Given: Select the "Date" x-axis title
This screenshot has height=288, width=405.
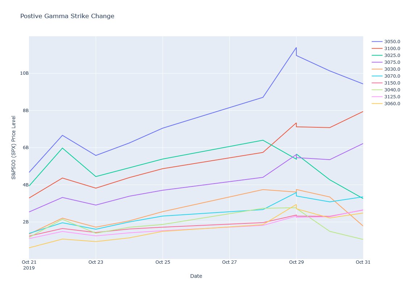Looking at the screenshot, I should coord(196,276).
